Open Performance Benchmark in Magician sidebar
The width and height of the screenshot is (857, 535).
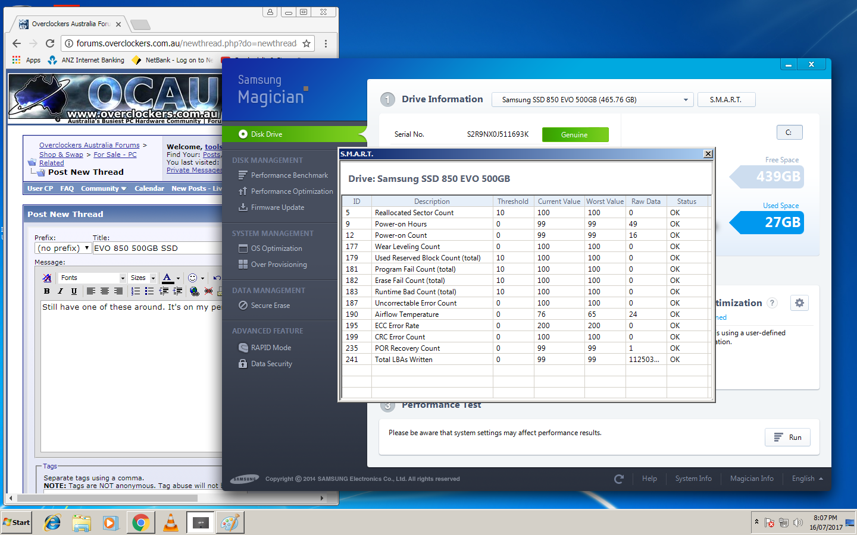pos(289,175)
